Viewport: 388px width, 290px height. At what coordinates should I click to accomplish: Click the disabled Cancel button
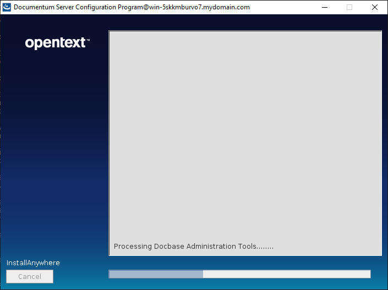pos(30,276)
